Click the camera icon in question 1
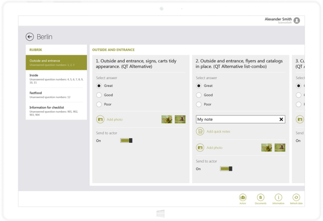The height and width of the screenshot is (221, 323). (x=100, y=119)
